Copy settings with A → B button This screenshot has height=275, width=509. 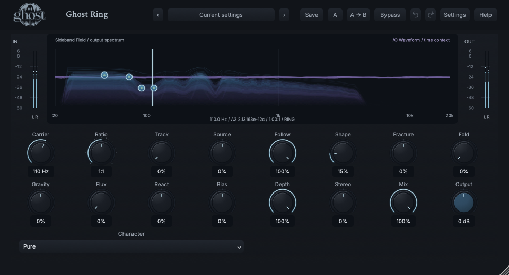358,15
